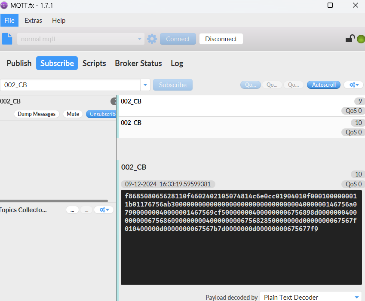Expand the normal mqtt profile dropdown
Screen dimensions: 365x301
tap(139, 39)
